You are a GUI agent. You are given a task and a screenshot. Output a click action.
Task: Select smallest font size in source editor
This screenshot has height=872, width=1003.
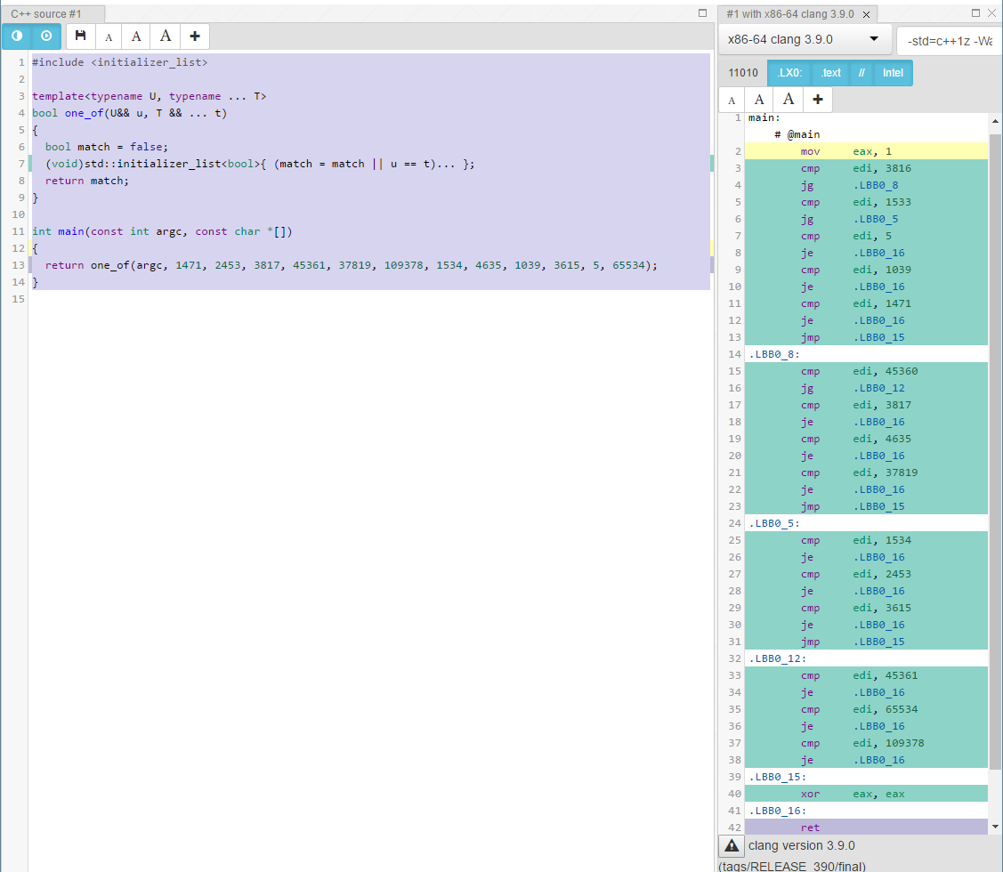(109, 37)
